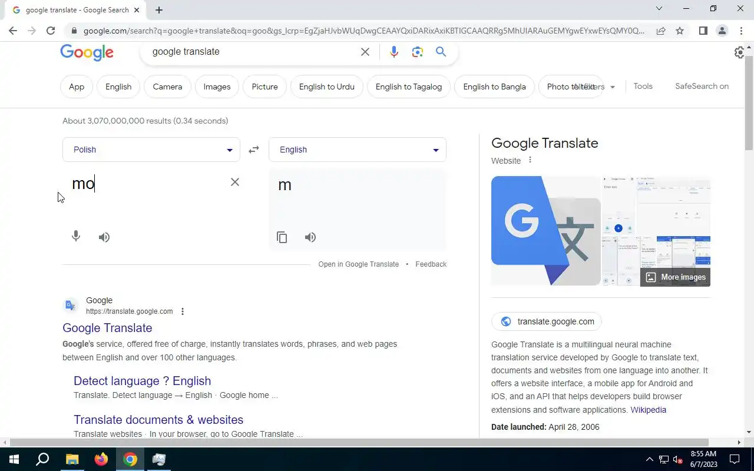Bookmark this page with the star

680,31
